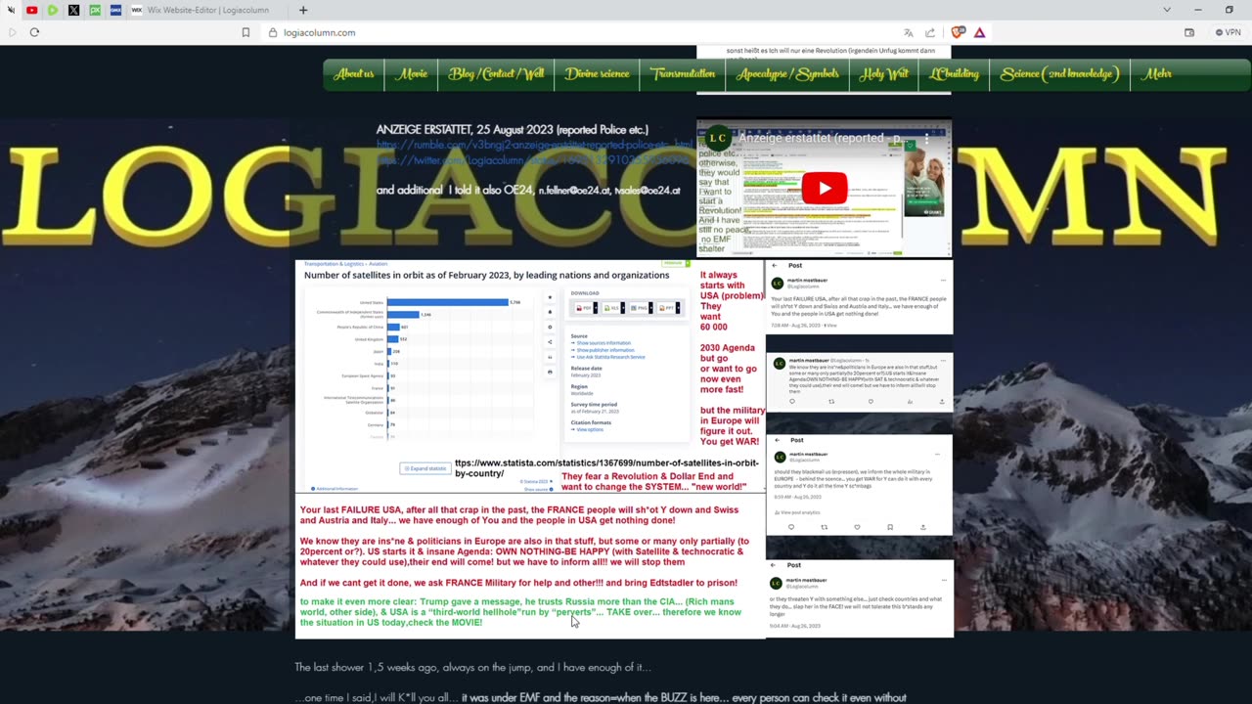This screenshot has width=1252, height=704.
Task: Download the Statista chart as PPT
Action: point(669,307)
